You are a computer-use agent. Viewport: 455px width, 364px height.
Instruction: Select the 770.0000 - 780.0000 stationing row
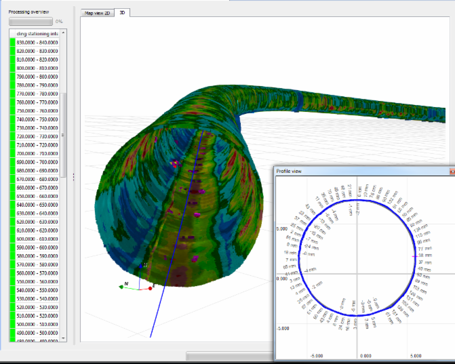(37, 94)
